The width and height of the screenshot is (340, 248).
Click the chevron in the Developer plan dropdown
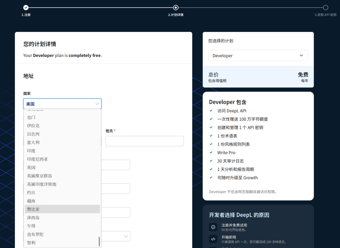(301, 55)
